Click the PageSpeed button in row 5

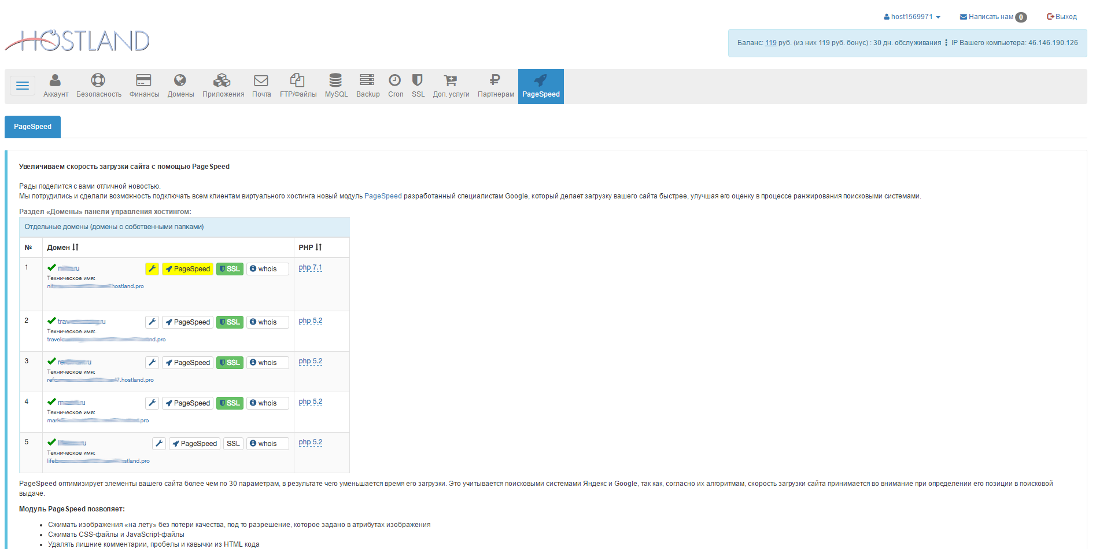pyautogui.click(x=194, y=444)
